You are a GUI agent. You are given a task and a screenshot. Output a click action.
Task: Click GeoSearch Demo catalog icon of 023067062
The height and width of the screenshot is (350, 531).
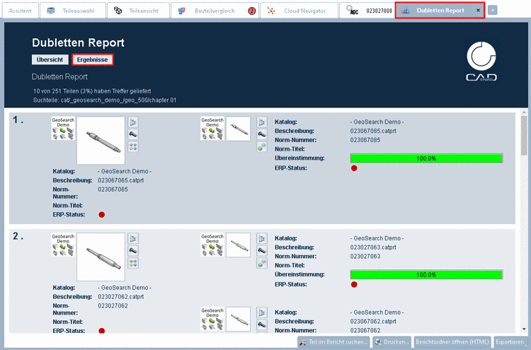tap(212, 319)
